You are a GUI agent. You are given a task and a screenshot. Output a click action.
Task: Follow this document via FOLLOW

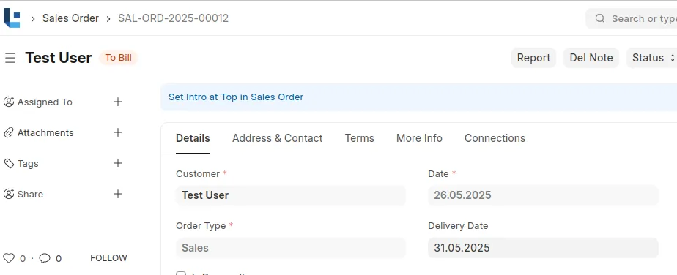tap(108, 258)
